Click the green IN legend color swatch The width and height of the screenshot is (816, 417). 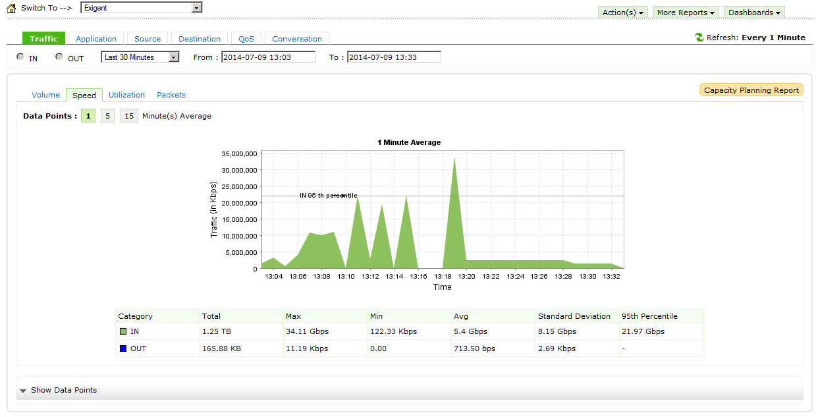click(x=123, y=331)
